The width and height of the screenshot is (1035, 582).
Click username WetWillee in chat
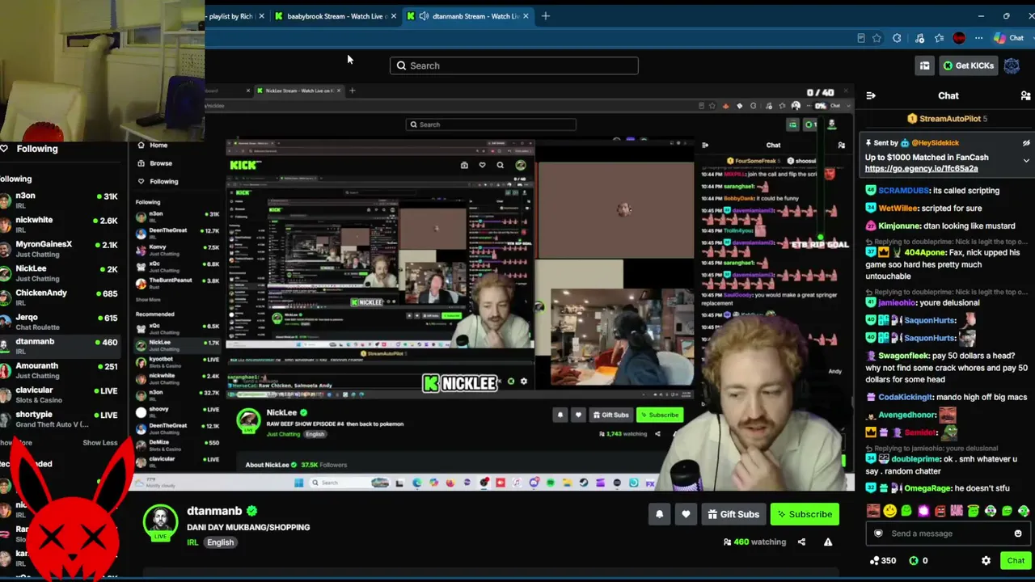pos(898,209)
